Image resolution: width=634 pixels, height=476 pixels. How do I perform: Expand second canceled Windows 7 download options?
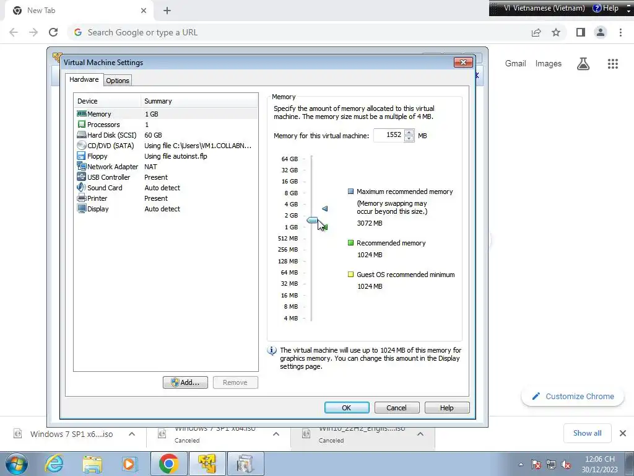(276, 434)
